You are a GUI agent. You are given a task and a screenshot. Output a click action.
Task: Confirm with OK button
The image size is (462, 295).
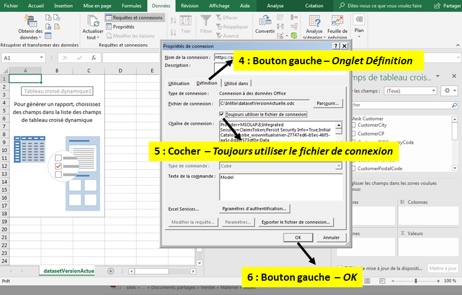[298, 237]
